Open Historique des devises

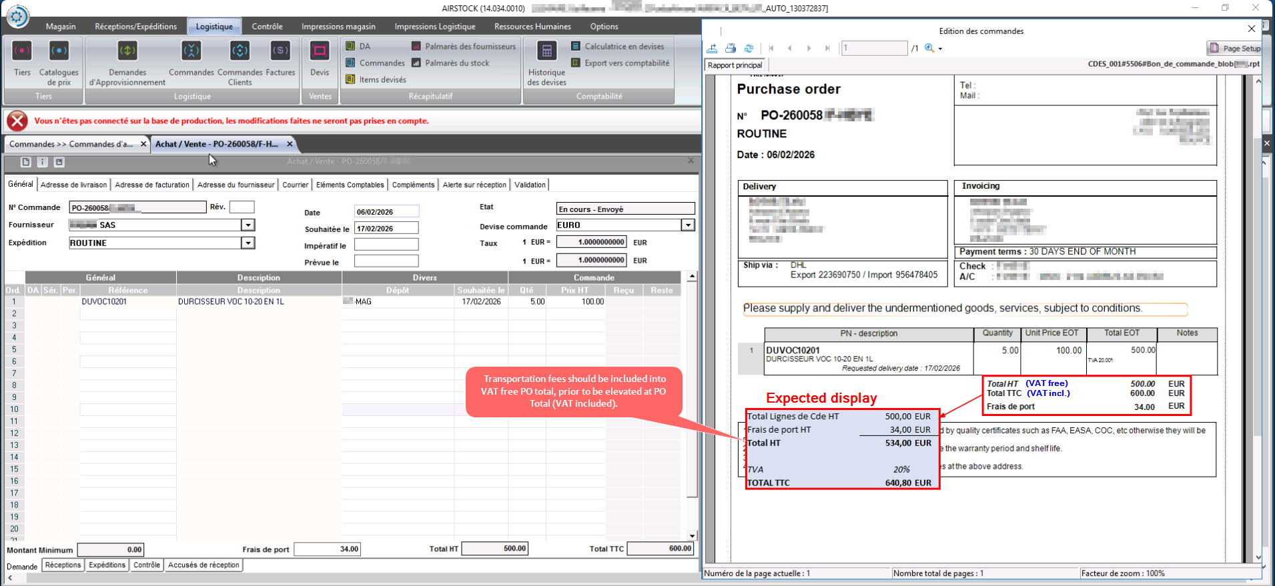(x=546, y=51)
